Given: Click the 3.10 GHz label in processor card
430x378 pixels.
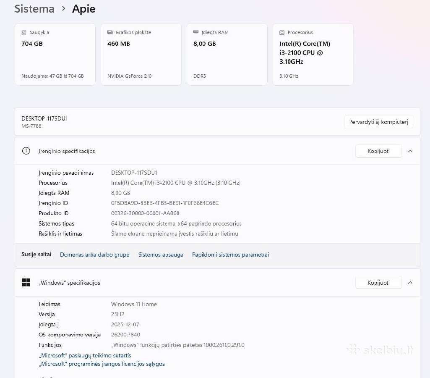Looking at the screenshot, I should point(289,76).
